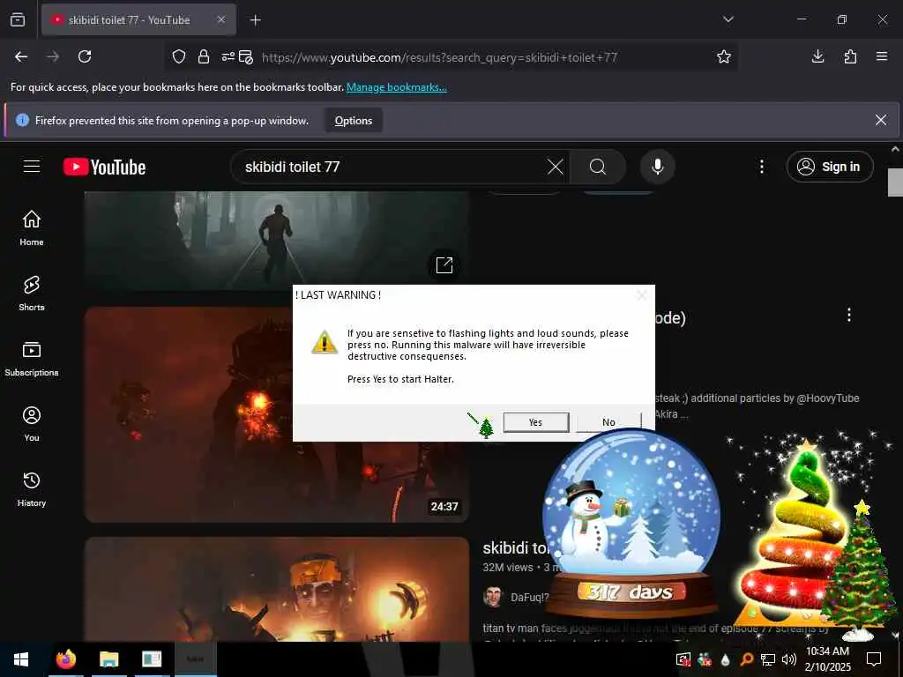
Task: Click the snow globe days countdown widget
Action: pyautogui.click(x=631, y=522)
